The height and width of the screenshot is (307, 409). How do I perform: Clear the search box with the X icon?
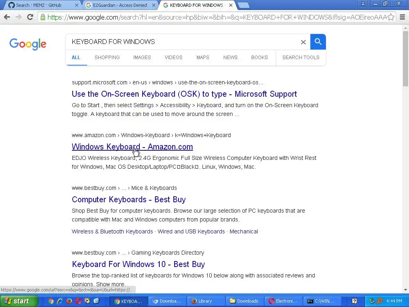[303, 42]
